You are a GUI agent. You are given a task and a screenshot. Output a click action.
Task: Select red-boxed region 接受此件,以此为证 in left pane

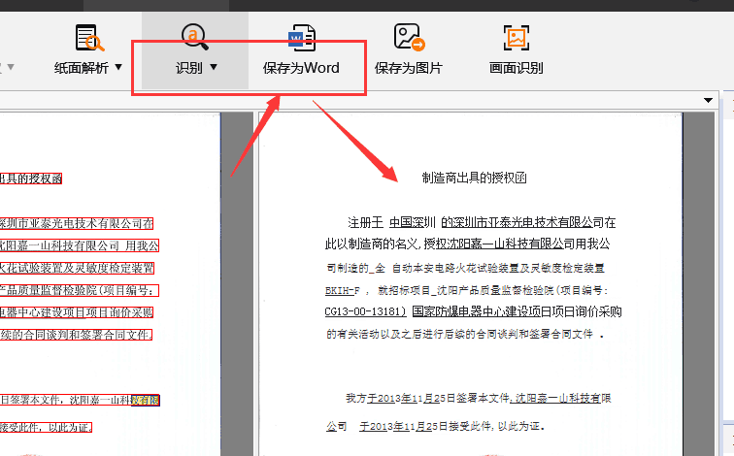pos(46,427)
